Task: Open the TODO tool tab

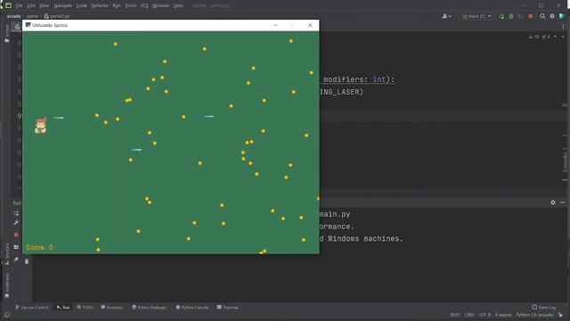Action: point(85,308)
